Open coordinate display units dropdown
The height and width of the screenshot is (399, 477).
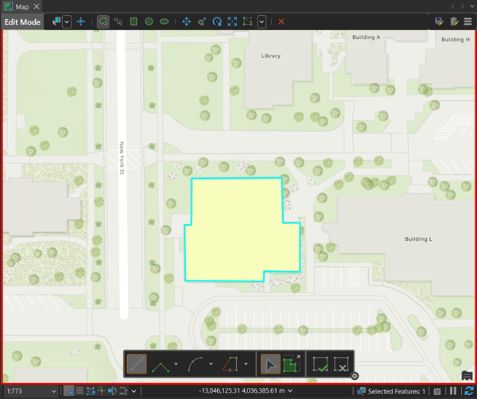pos(290,391)
